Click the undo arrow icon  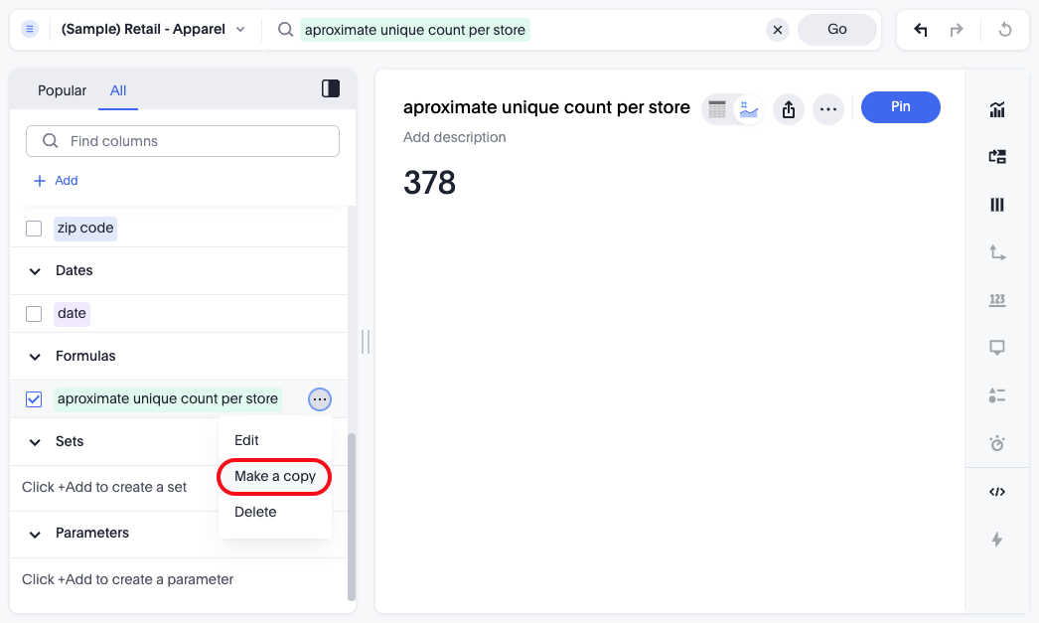(x=921, y=30)
